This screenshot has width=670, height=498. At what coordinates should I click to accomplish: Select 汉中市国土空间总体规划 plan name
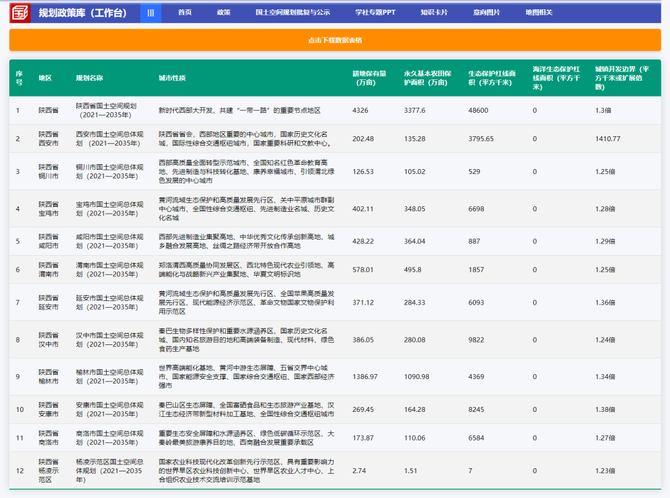[x=109, y=339]
